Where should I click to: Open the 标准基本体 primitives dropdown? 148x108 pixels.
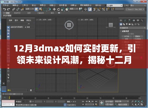click(x=133, y=28)
